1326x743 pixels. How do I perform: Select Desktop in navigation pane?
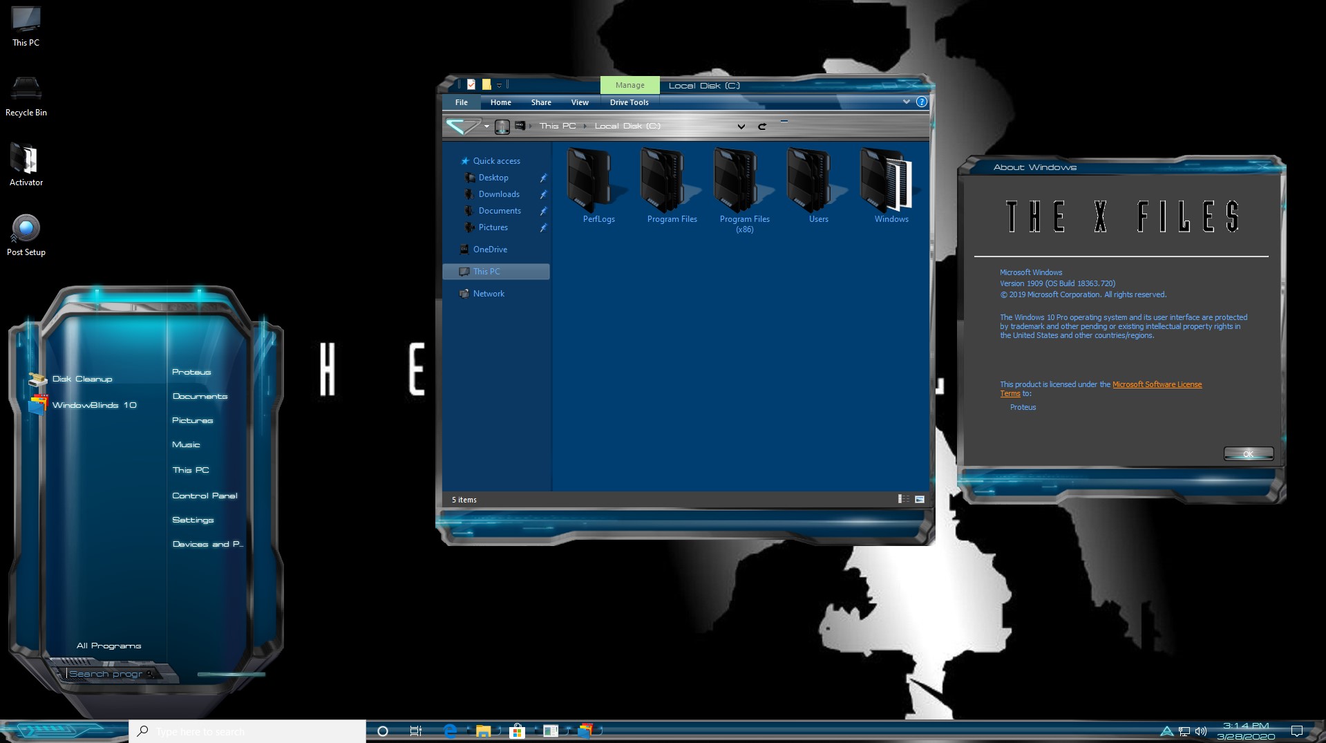493,178
